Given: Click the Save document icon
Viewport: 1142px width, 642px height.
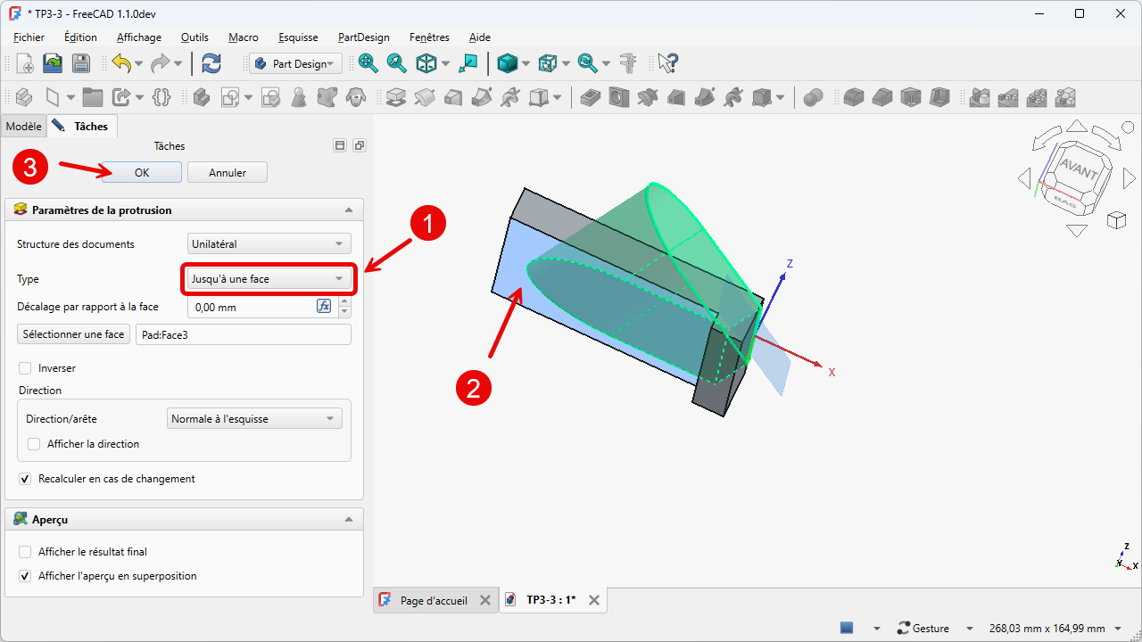Looking at the screenshot, I should pos(81,63).
